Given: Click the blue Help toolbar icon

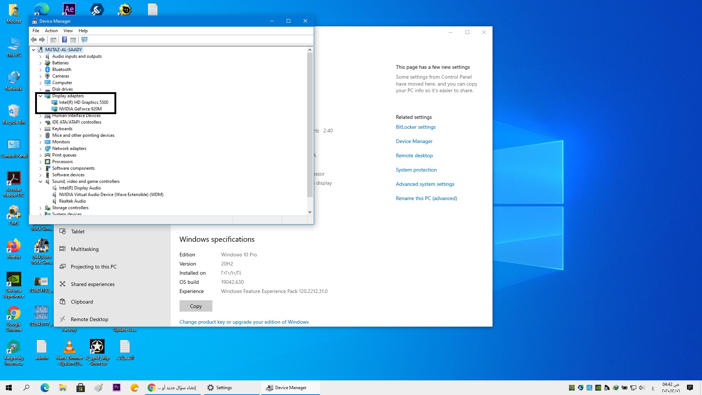Looking at the screenshot, I should click(64, 39).
